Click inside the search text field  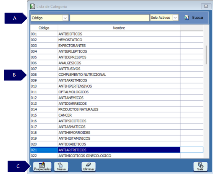click(110, 18)
